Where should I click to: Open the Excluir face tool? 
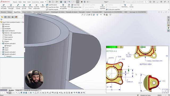pos(75,5)
